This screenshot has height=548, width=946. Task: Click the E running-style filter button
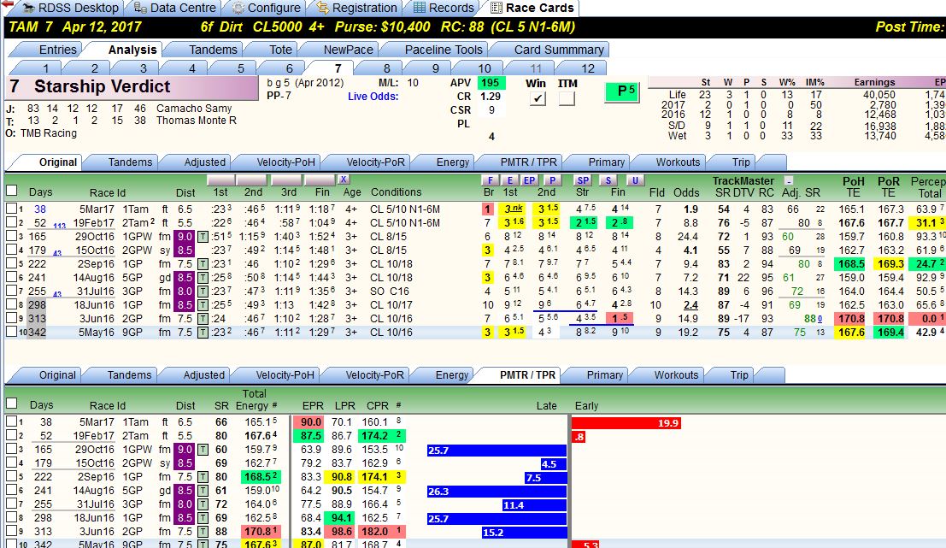(510, 180)
